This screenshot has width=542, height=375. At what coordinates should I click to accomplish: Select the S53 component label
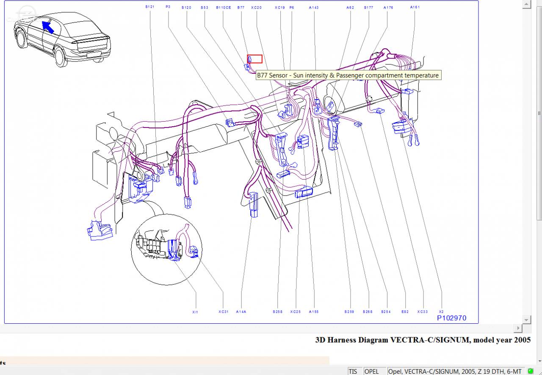click(x=205, y=7)
